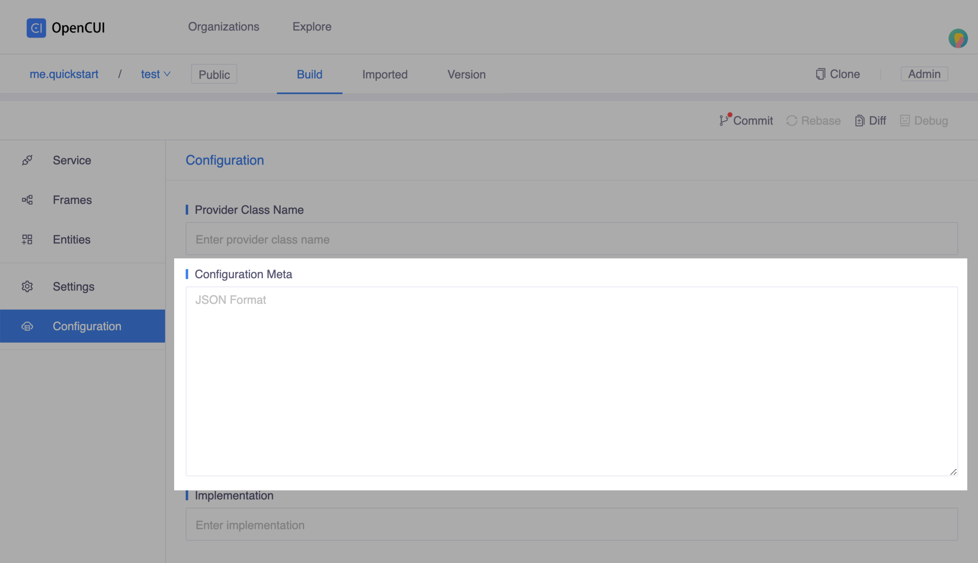Viewport: 978px width, 563px height.
Task: Select the Entities sidebar icon
Action: point(26,239)
